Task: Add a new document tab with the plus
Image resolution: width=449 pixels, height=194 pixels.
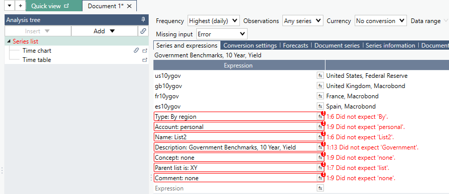Action: (20, 6)
